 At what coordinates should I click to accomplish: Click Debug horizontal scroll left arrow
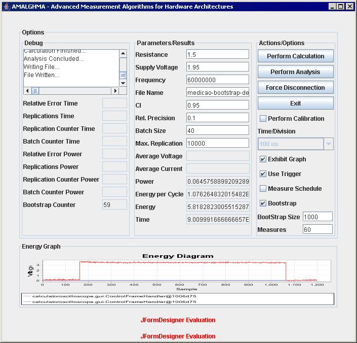point(27,91)
